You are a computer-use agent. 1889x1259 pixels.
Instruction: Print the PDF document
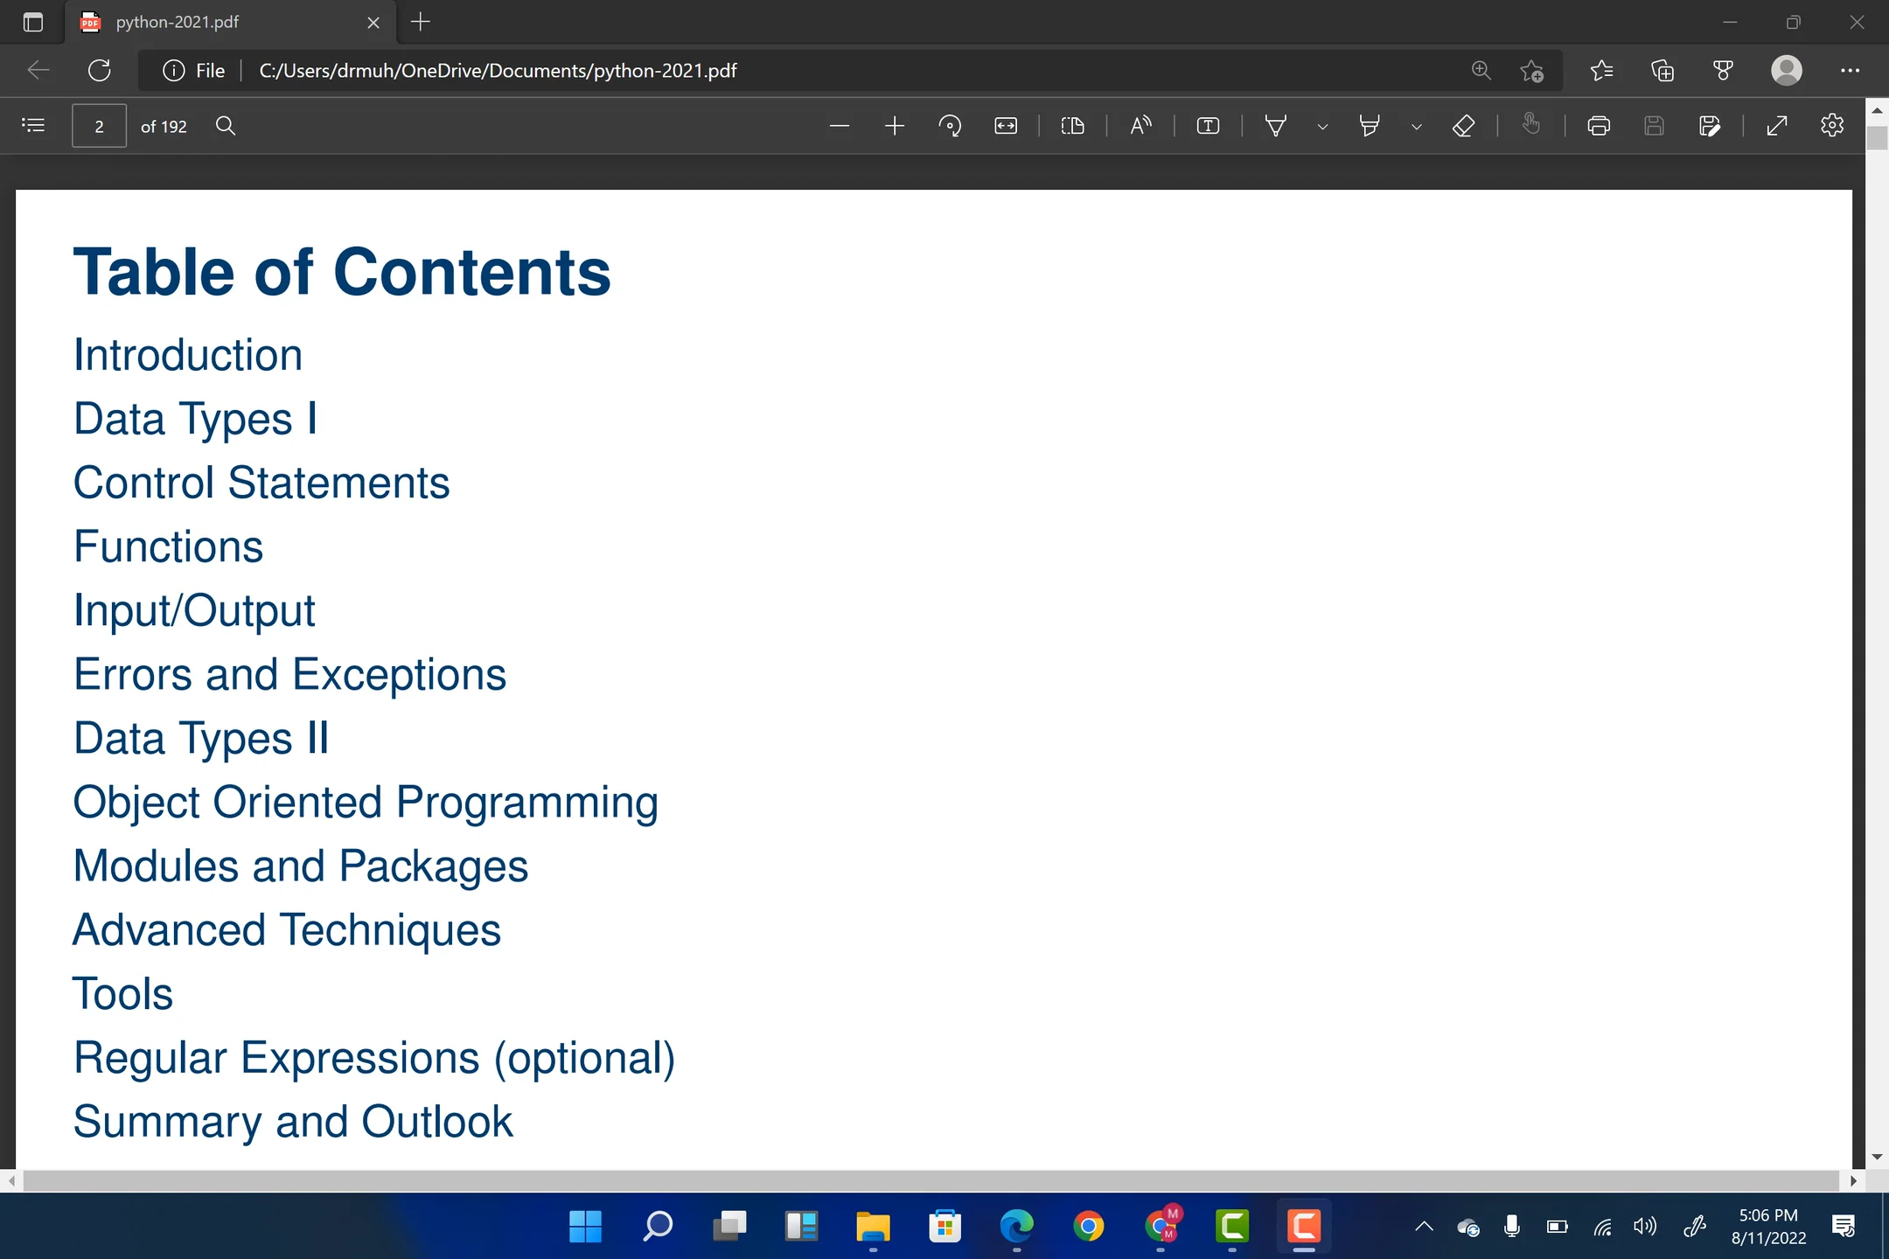tap(1599, 125)
